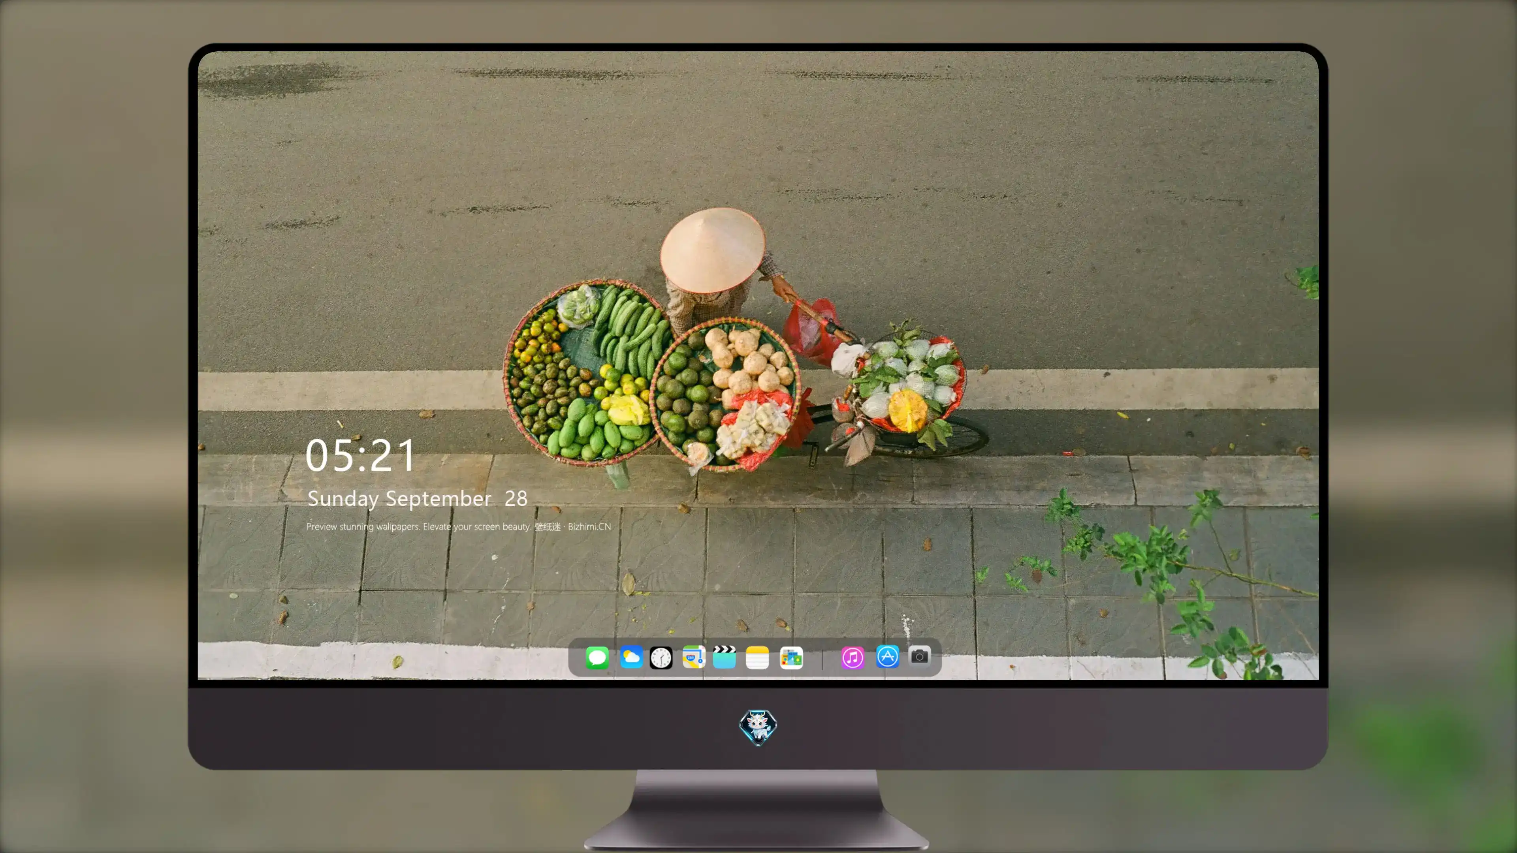Click the dragon logo on monitor chin
This screenshot has height=853, width=1517.
758,727
